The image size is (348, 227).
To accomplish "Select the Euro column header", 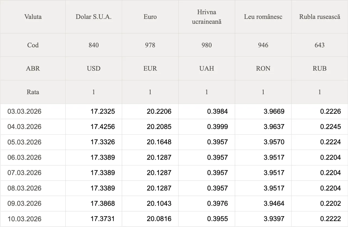I will [150, 17].
